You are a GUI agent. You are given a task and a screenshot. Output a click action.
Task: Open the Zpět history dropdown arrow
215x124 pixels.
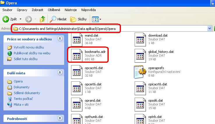(20, 19)
